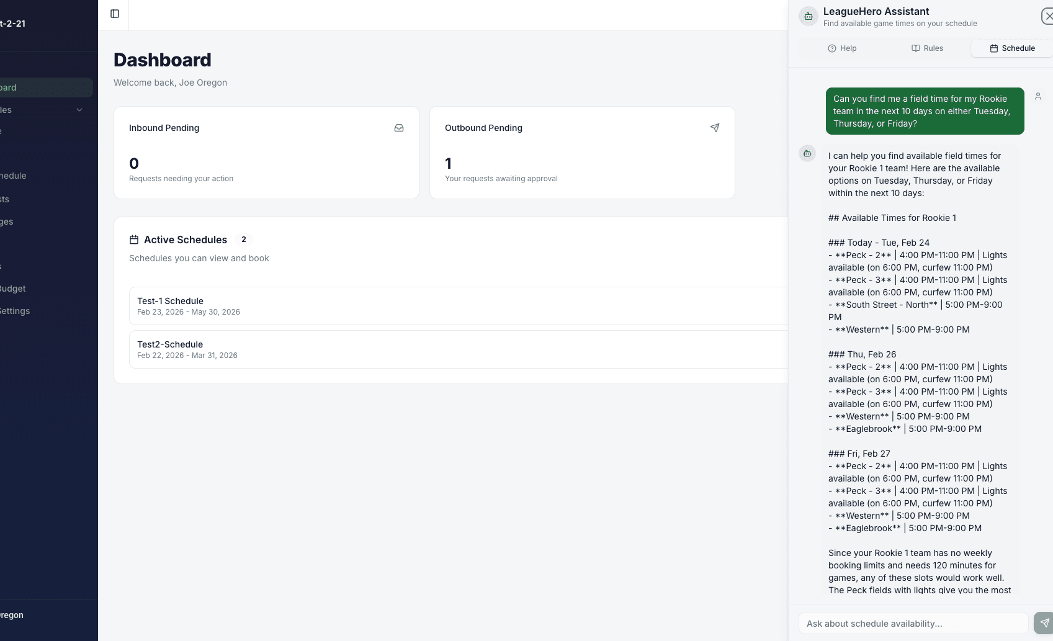
Task: Switch to the Schedule tab
Action: click(1010, 48)
